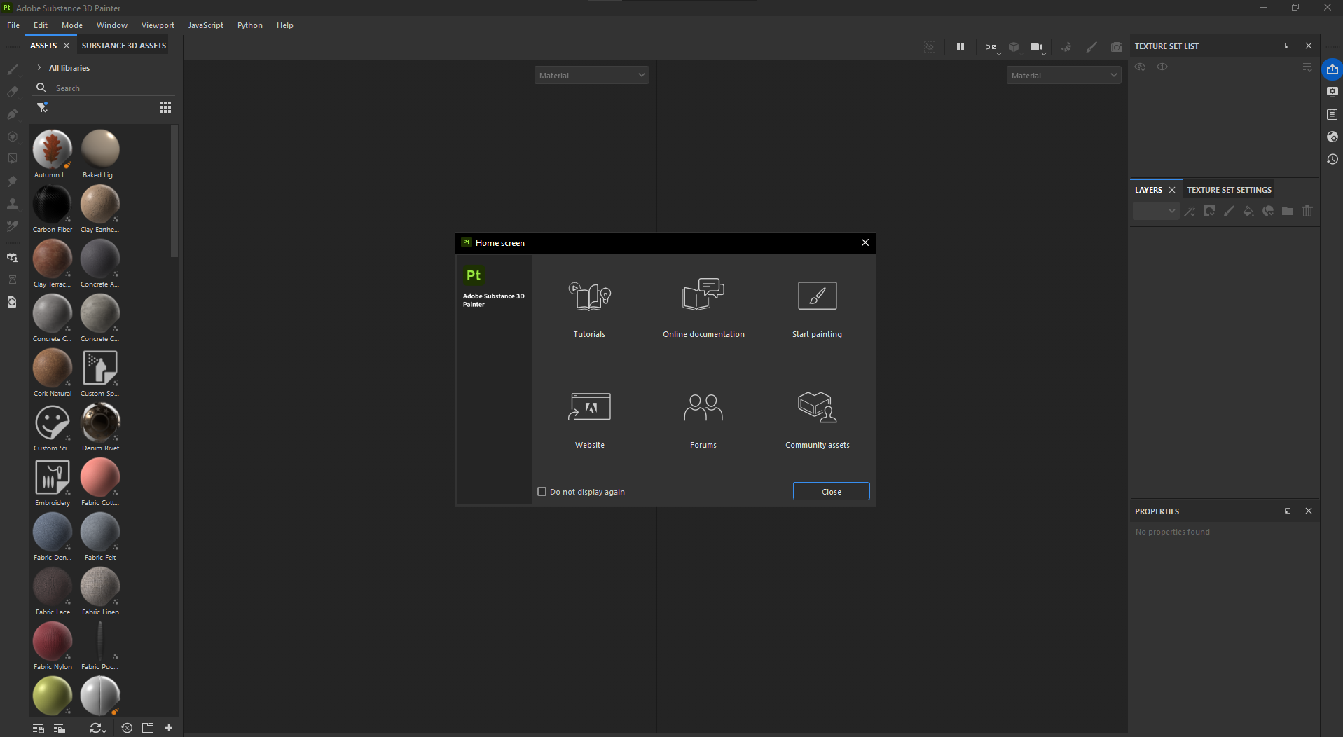Open Community assets from Home screen

coord(817,419)
